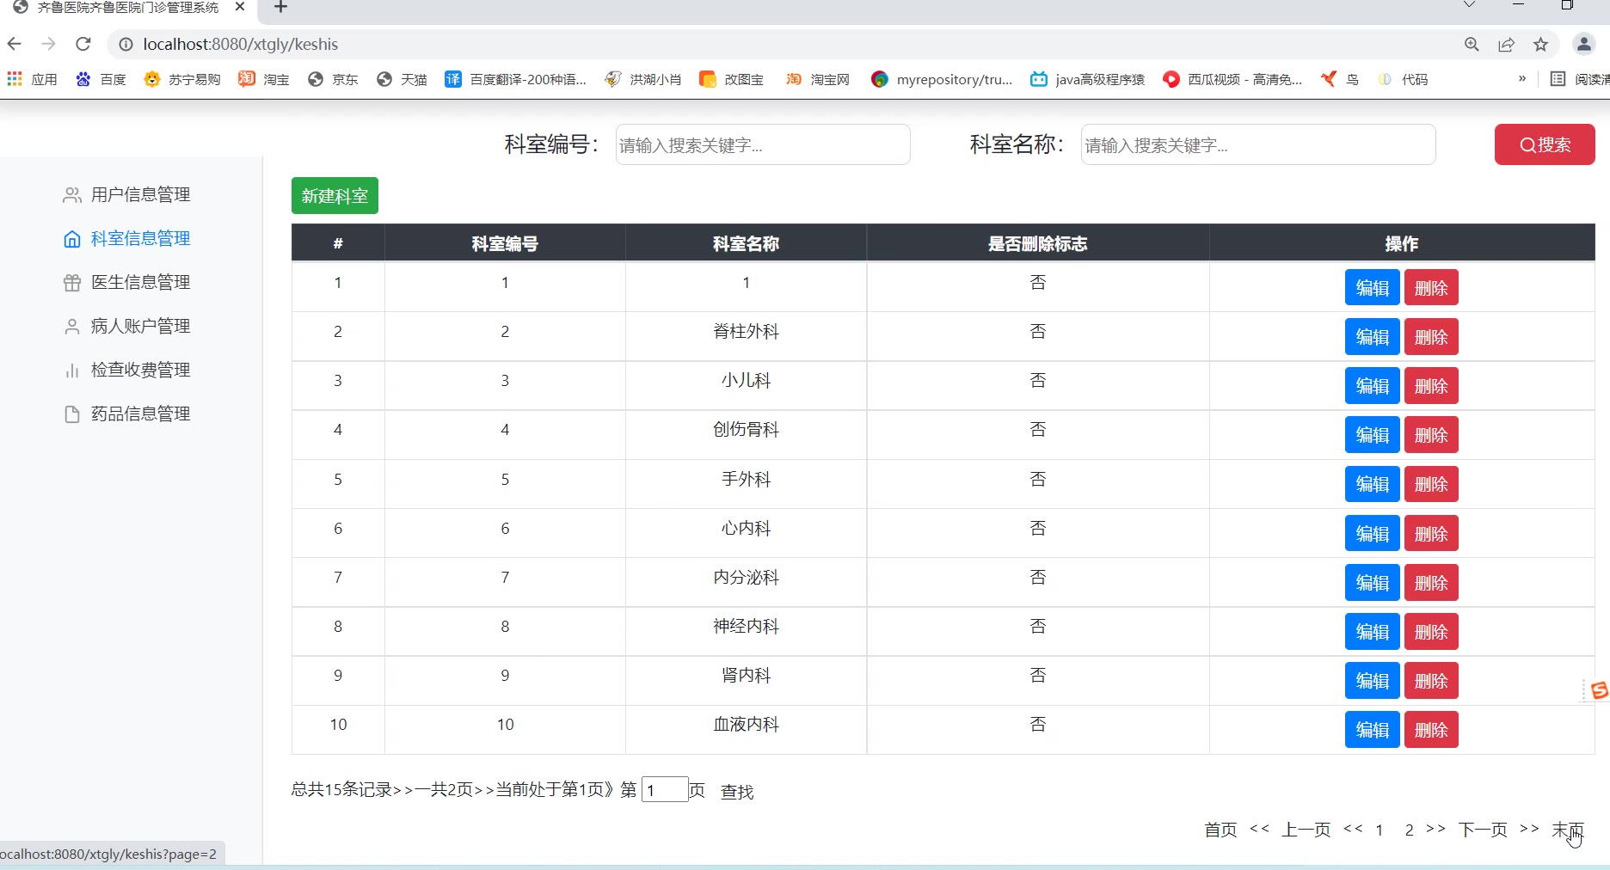Expand the hidden bookmarks chevron
The height and width of the screenshot is (870, 1610).
point(1521,78)
